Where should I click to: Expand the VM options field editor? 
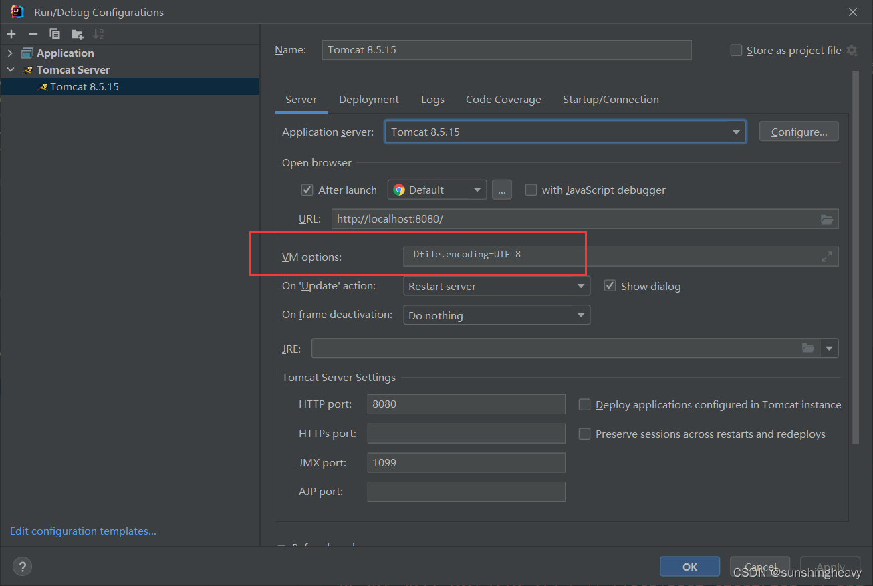(827, 257)
